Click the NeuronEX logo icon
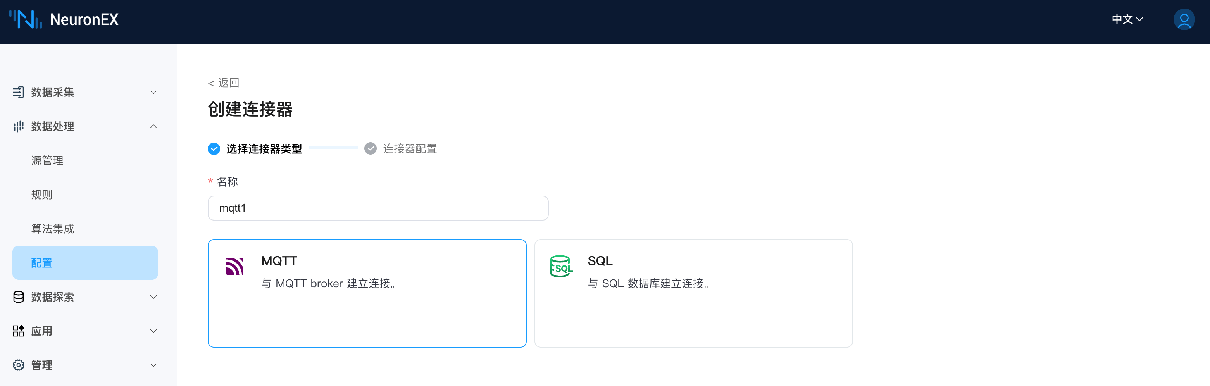 pos(26,19)
